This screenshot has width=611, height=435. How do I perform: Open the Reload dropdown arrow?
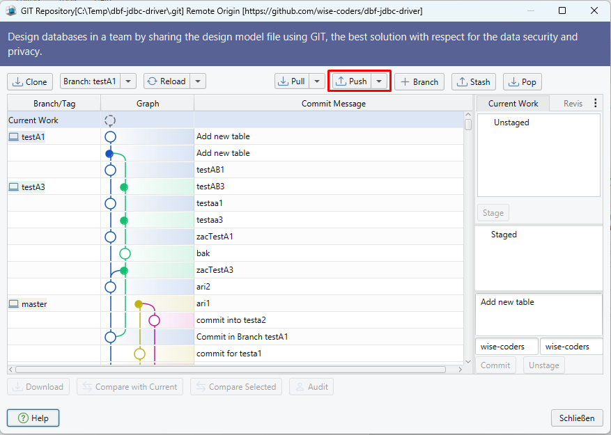(x=198, y=81)
